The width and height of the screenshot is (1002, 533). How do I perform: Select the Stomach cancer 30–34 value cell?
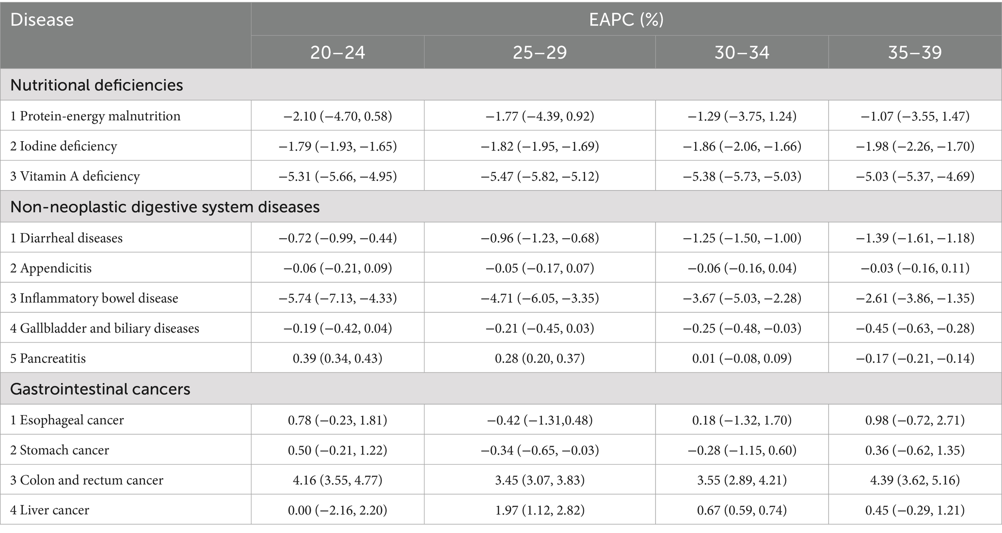click(742, 450)
